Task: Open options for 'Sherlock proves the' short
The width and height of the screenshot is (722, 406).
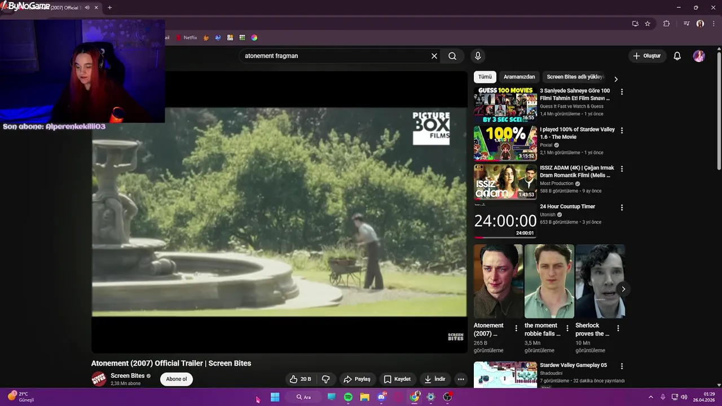Action: click(x=618, y=328)
